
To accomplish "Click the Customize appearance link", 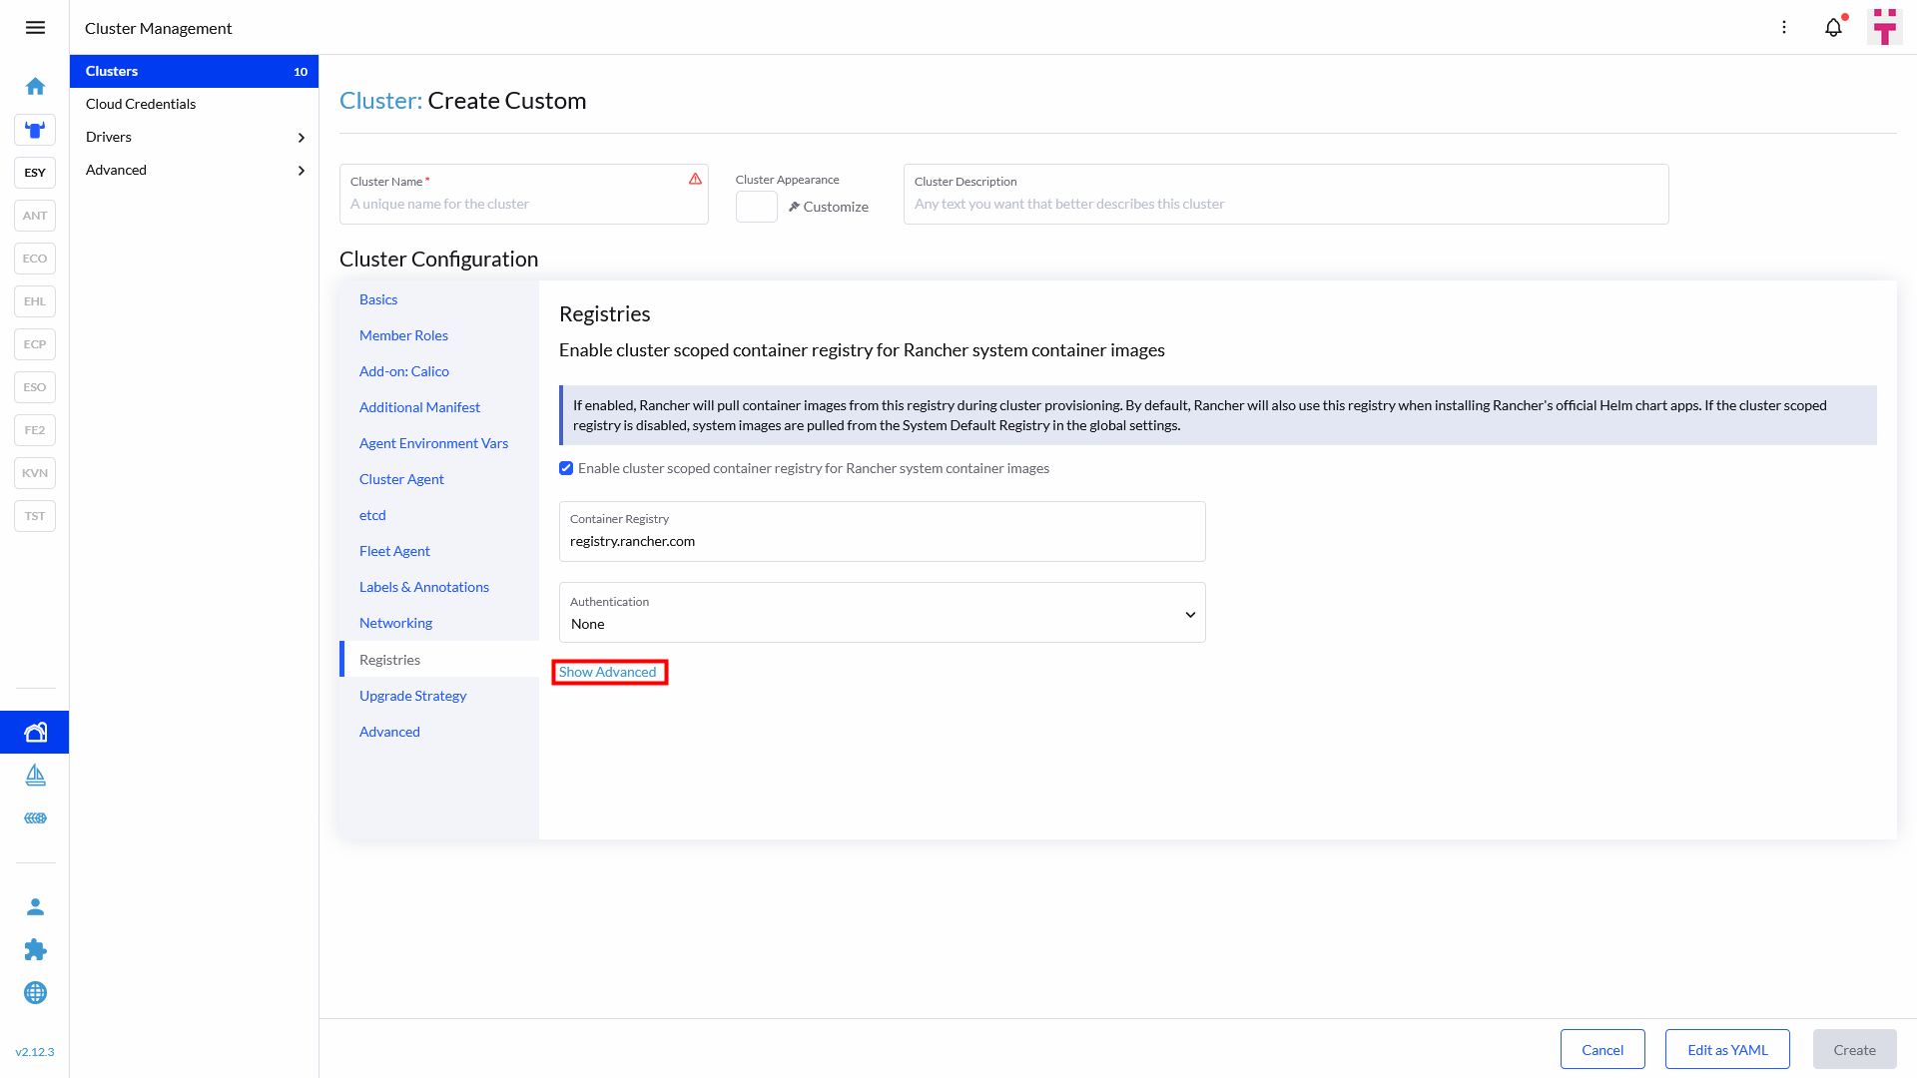I will tap(829, 207).
